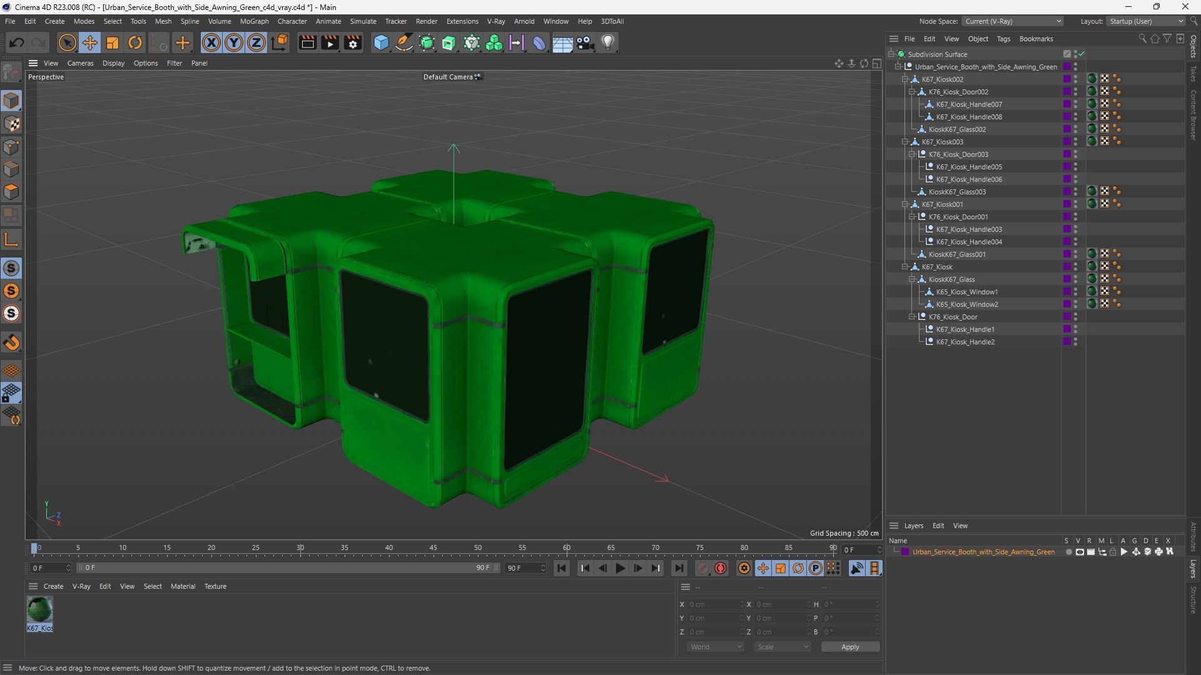The height and width of the screenshot is (675, 1201).
Task: Open the Simulate menu
Action: coord(363,21)
